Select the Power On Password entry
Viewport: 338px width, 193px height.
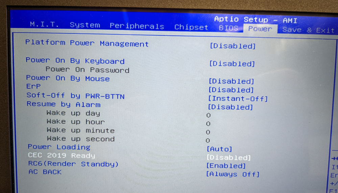tap(87, 70)
